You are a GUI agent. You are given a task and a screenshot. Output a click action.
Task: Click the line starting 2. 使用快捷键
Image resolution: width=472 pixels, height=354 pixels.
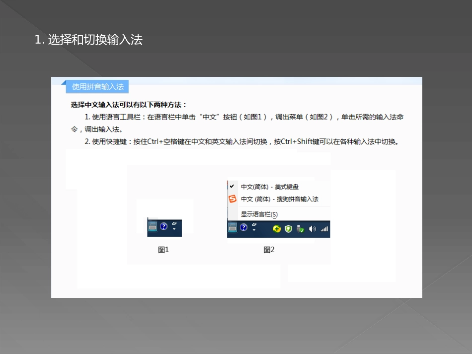click(x=242, y=142)
